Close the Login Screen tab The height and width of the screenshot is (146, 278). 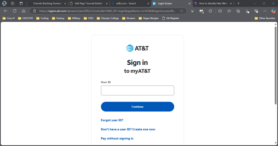click(x=189, y=3)
